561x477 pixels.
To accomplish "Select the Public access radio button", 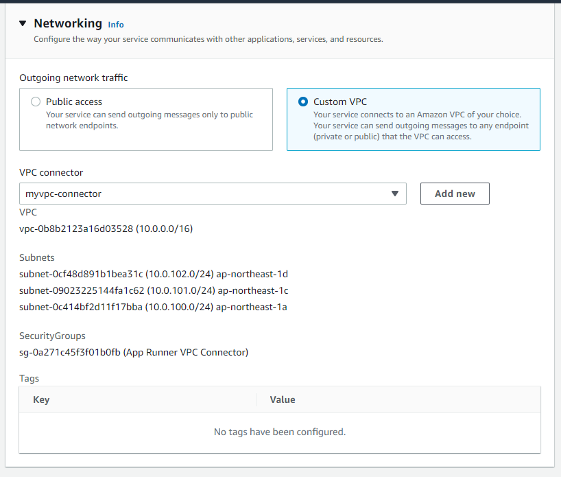I will 35,101.
